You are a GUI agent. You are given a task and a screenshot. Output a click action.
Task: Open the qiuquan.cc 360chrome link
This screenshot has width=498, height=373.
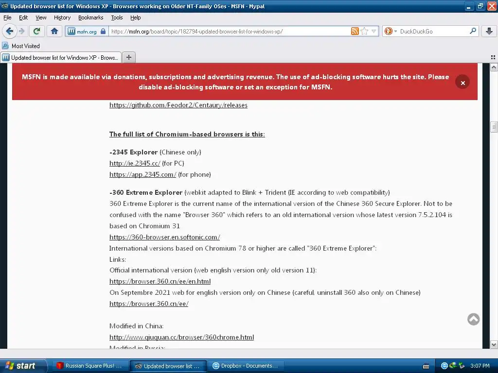pyautogui.click(x=181, y=337)
